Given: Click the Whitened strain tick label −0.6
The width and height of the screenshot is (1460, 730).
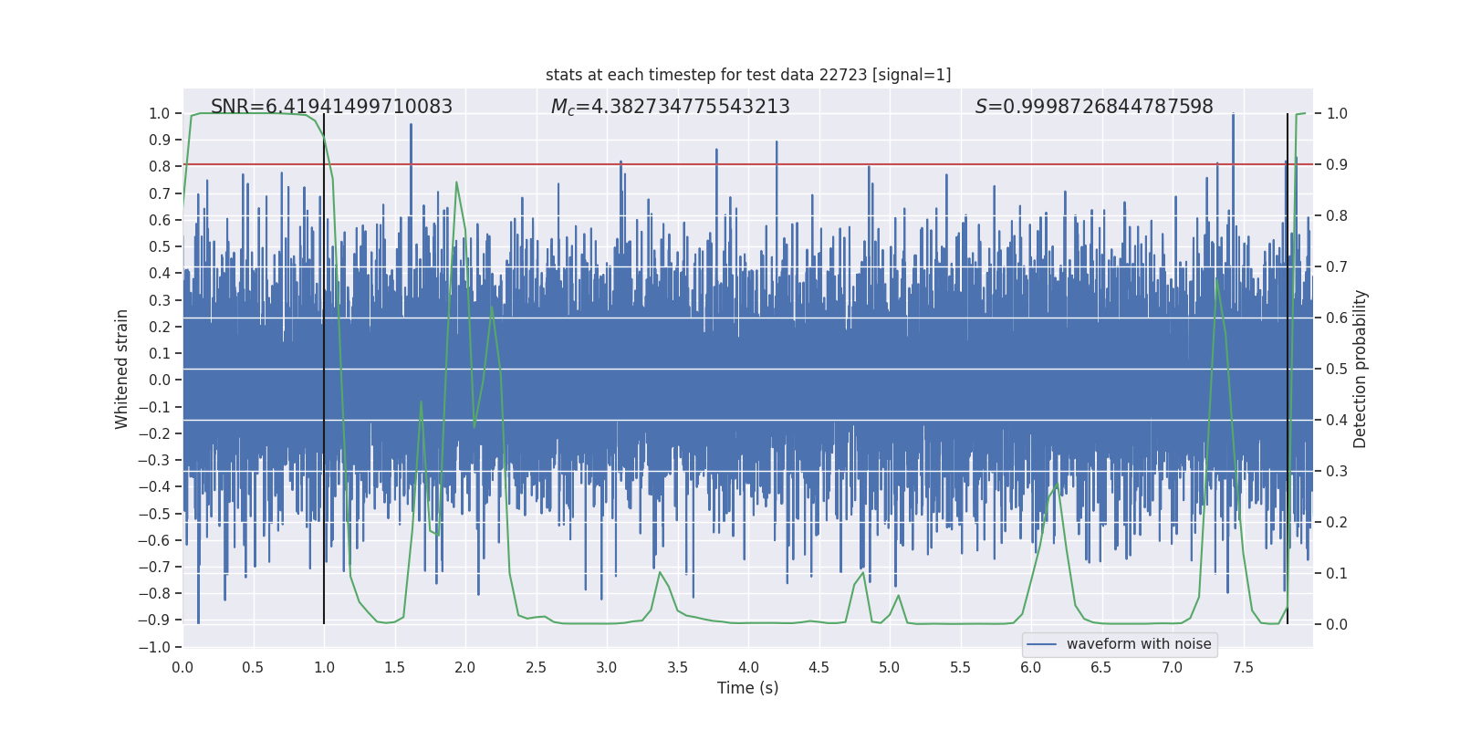Looking at the screenshot, I should 154,540.
